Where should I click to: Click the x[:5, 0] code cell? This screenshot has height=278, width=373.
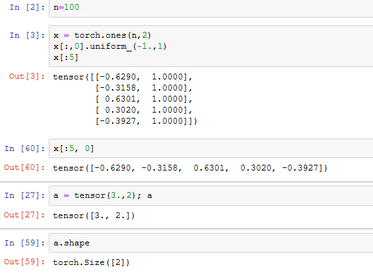(x=211, y=148)
